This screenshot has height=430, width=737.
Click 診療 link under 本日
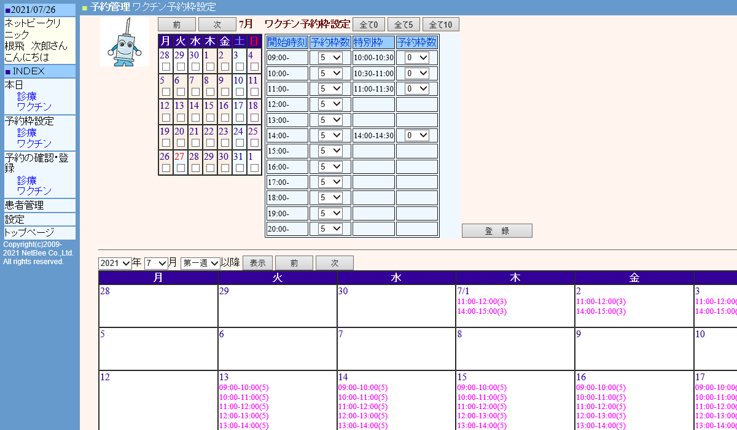click(x=27, y=96)
